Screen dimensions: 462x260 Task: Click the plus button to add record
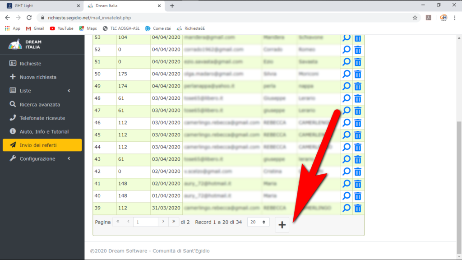(282, 225)
